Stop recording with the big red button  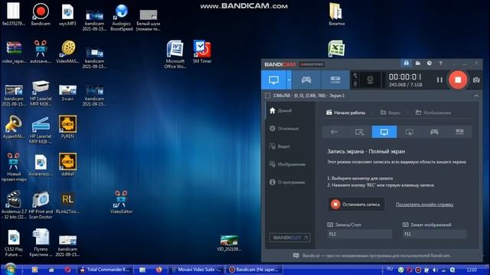click(458, 79)
